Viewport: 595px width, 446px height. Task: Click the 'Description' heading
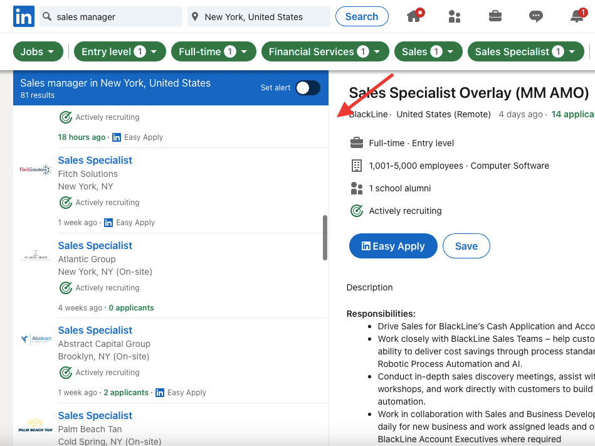(369, 287)
